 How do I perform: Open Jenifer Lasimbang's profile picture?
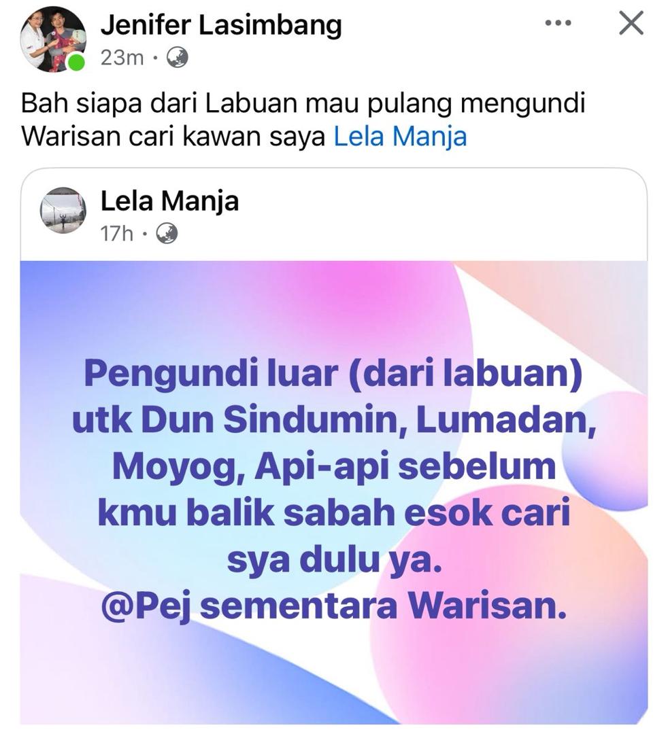click(x=53, y=39)
